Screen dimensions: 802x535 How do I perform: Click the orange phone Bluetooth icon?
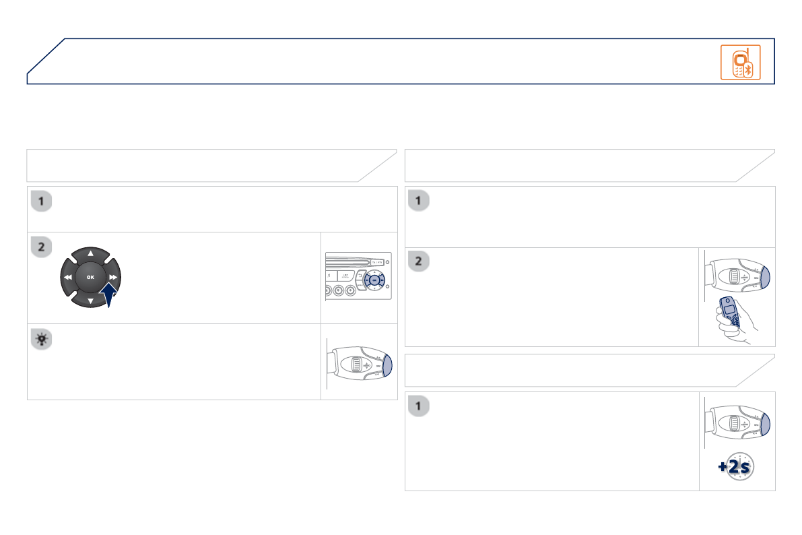point(740,62)
